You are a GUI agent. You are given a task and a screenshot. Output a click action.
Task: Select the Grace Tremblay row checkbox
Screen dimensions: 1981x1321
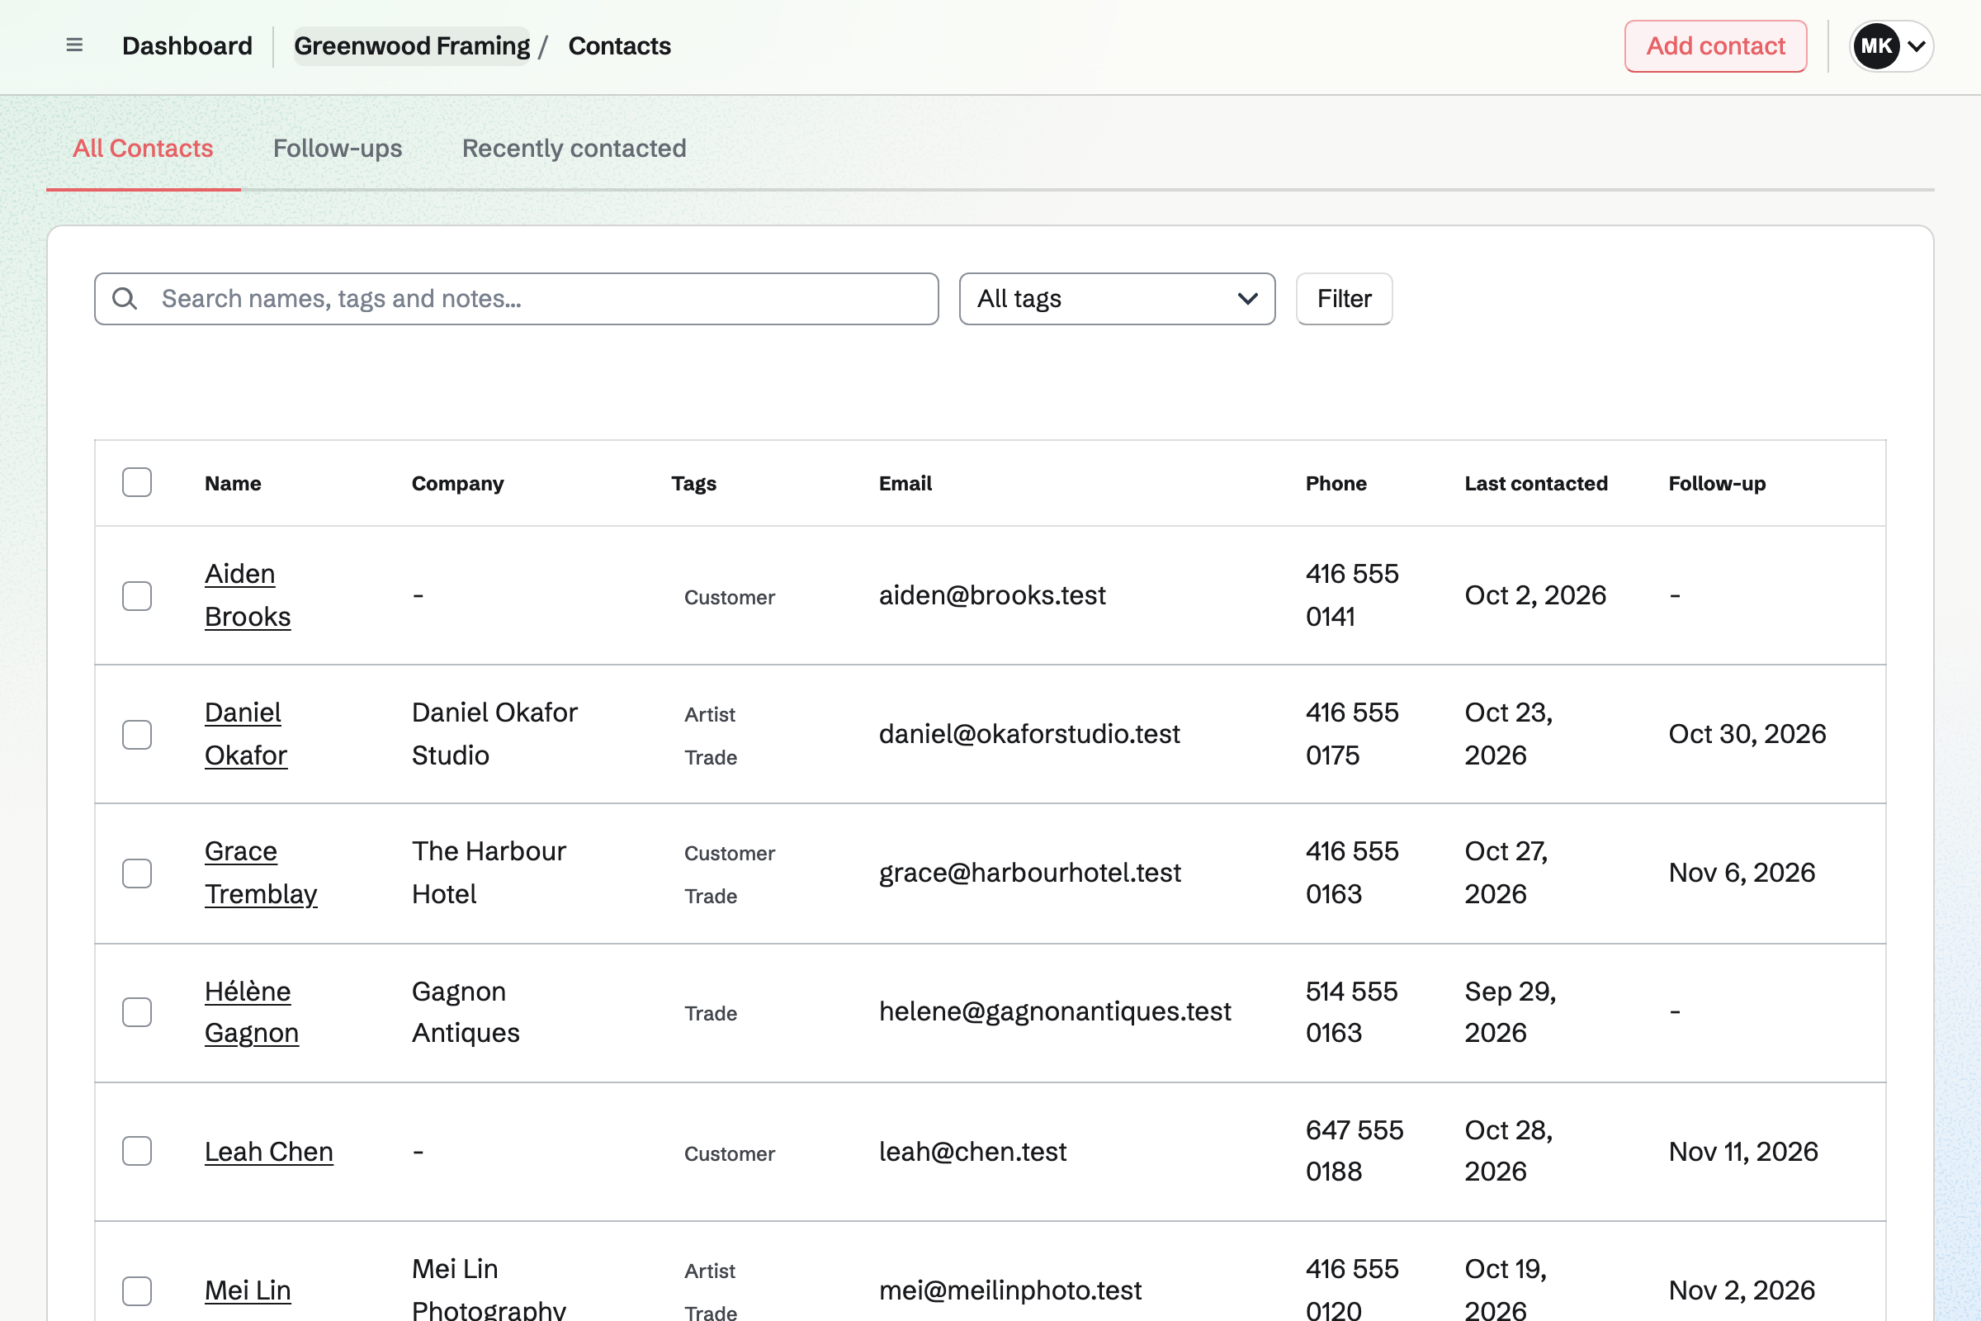(x=136, y=873)
